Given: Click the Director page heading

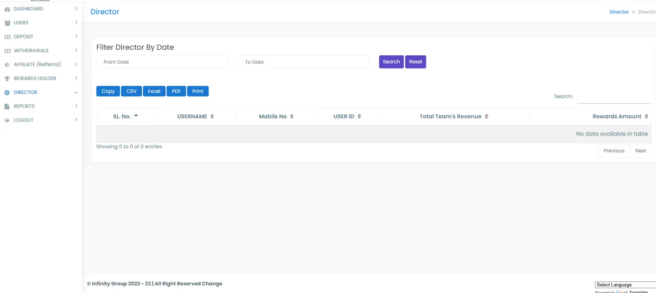Looking at the screenshot, I should pyautogui.click(x=105, y=12).
